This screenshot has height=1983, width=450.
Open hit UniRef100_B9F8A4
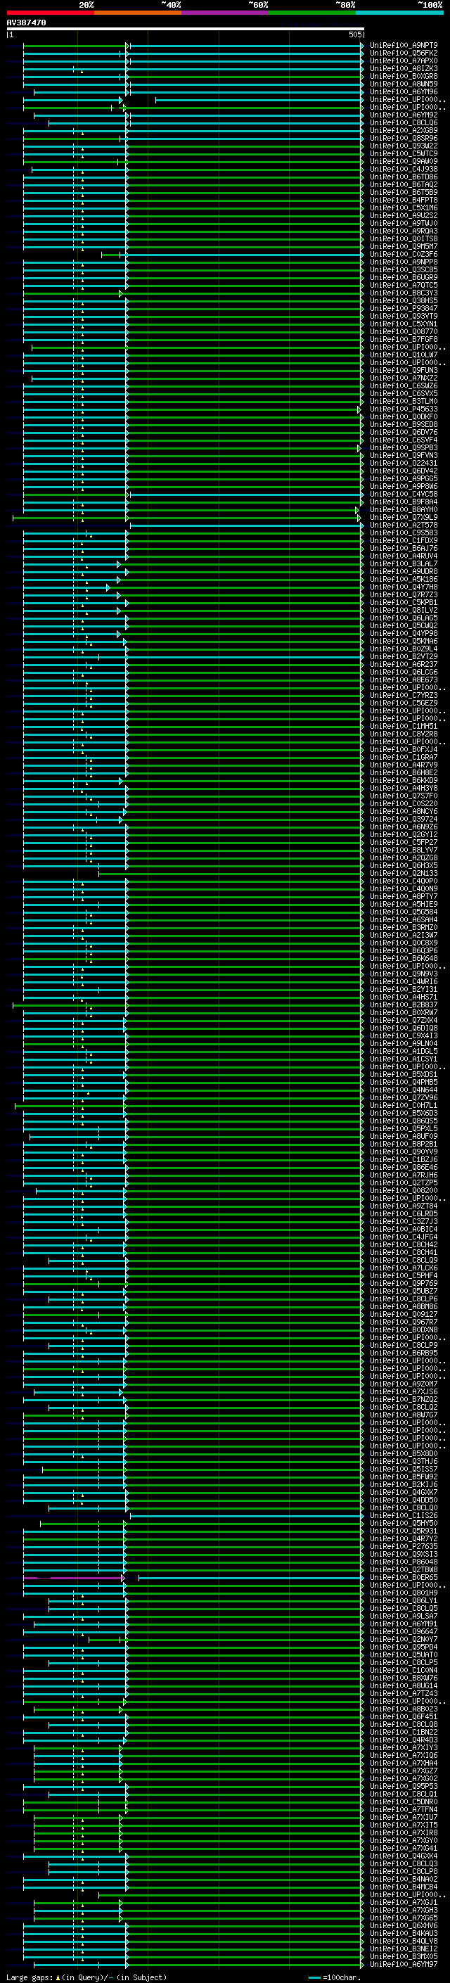[x=404, y=502]
